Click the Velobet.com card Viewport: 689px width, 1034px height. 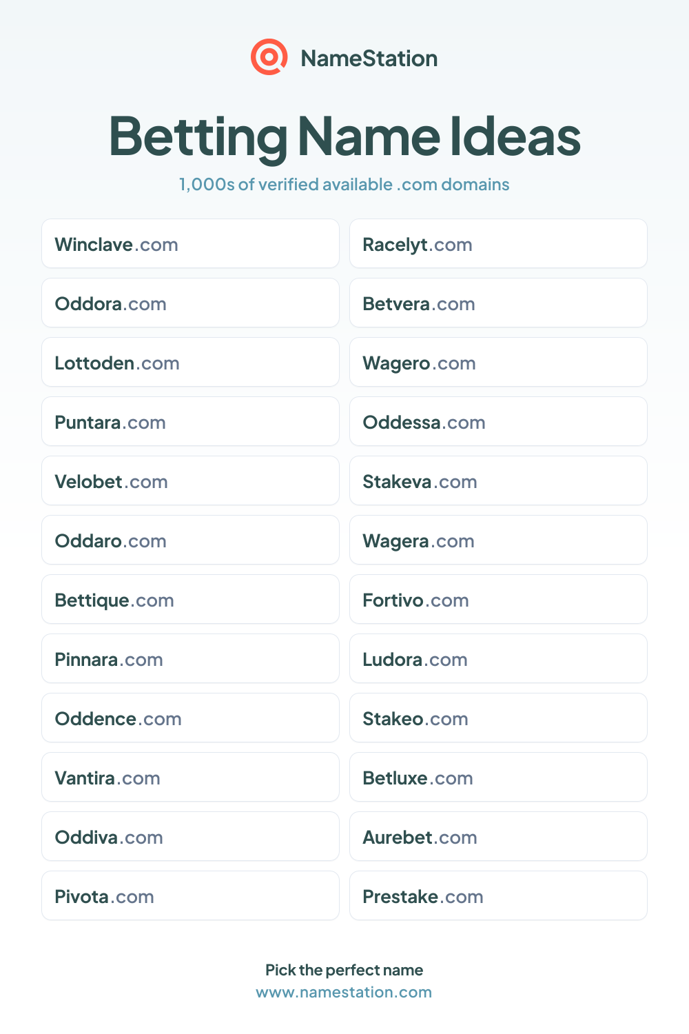(x=190, y=480)
